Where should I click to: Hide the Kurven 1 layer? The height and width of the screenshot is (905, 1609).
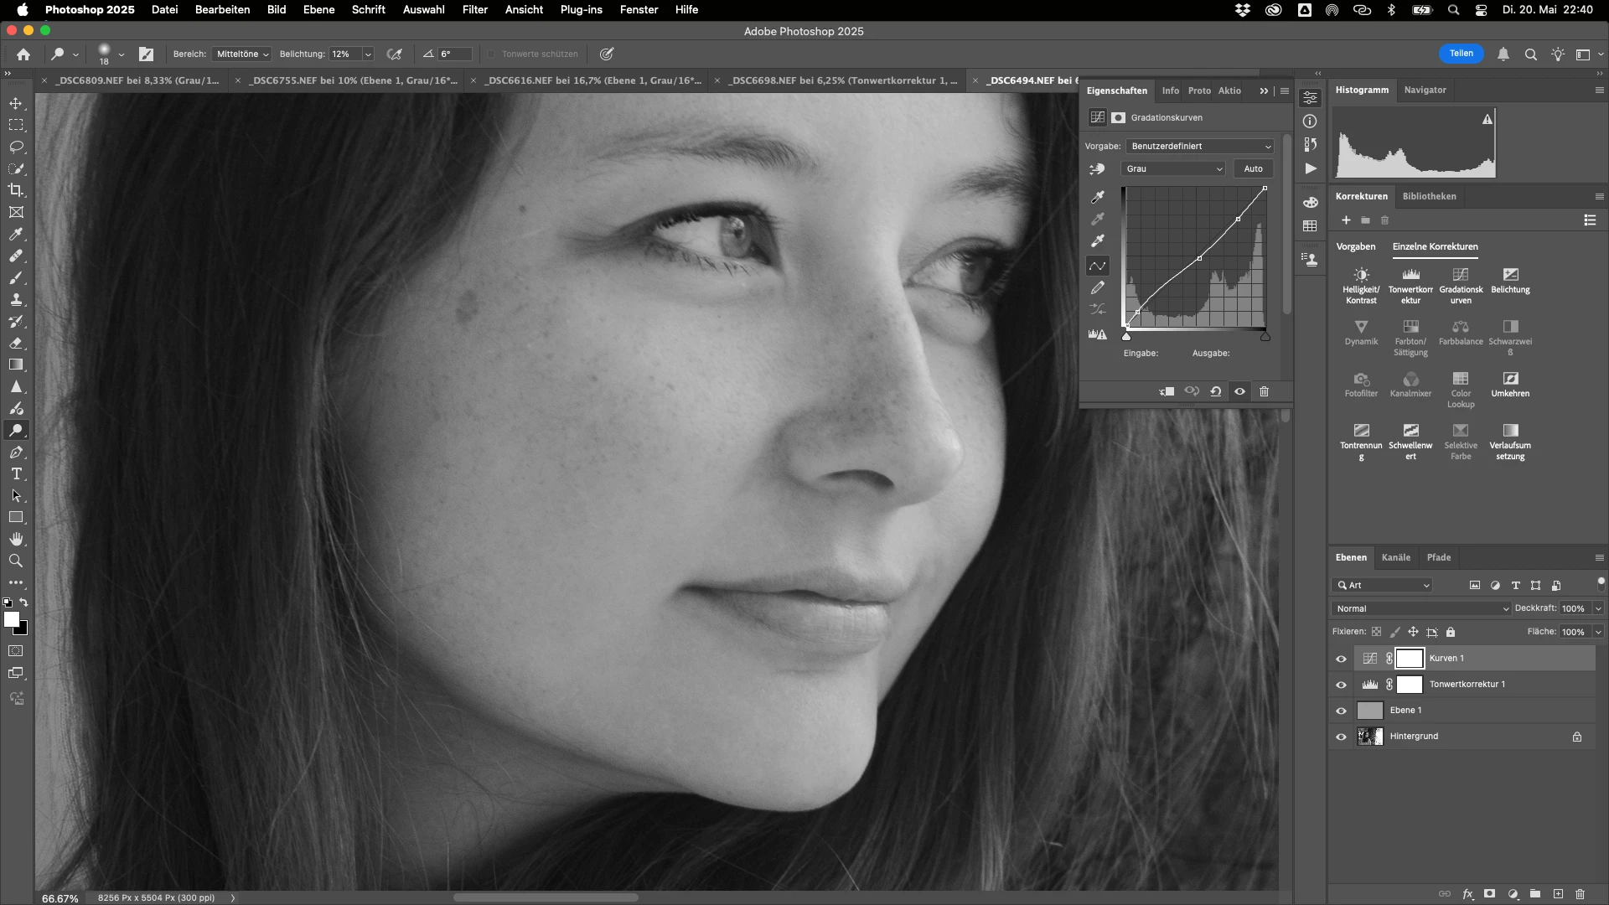pyautogui.click(x=1341, y=659)
